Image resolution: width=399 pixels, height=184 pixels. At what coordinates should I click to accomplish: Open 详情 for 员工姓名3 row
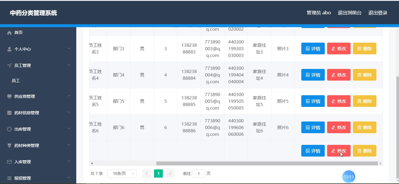coord(313,48)
